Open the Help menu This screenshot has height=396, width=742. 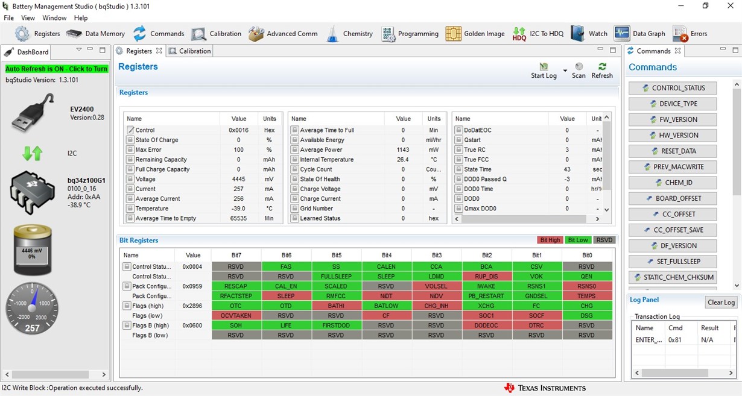[x=80, y=18]
